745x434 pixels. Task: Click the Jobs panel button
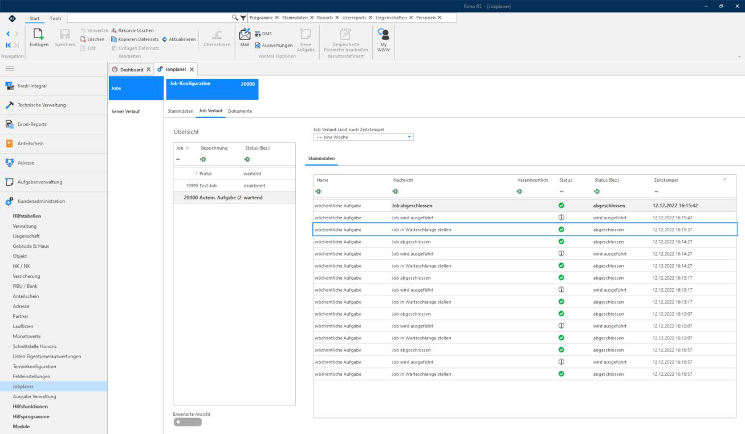pos(135,89)
